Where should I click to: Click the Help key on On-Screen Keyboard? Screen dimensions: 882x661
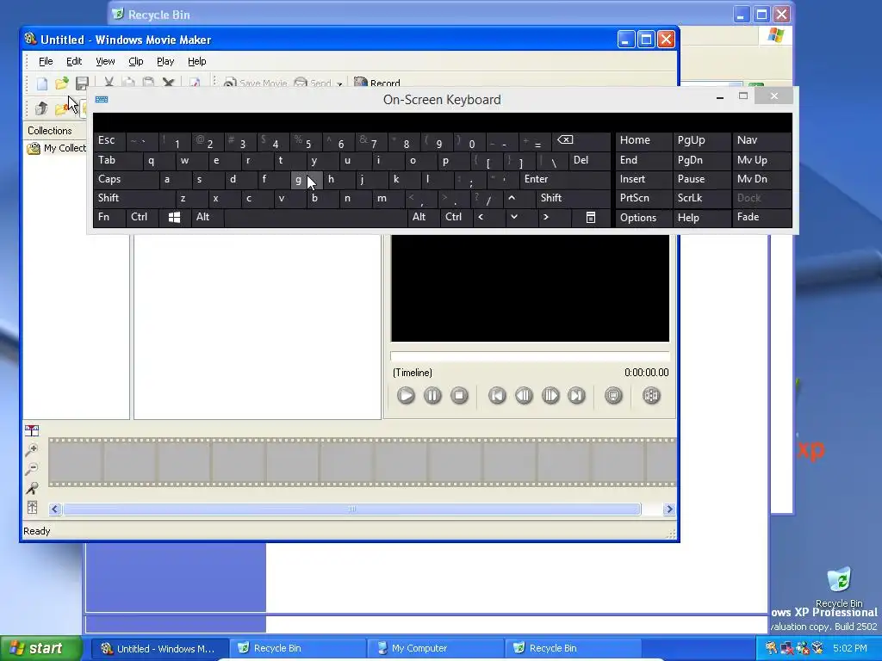[701, 218]
